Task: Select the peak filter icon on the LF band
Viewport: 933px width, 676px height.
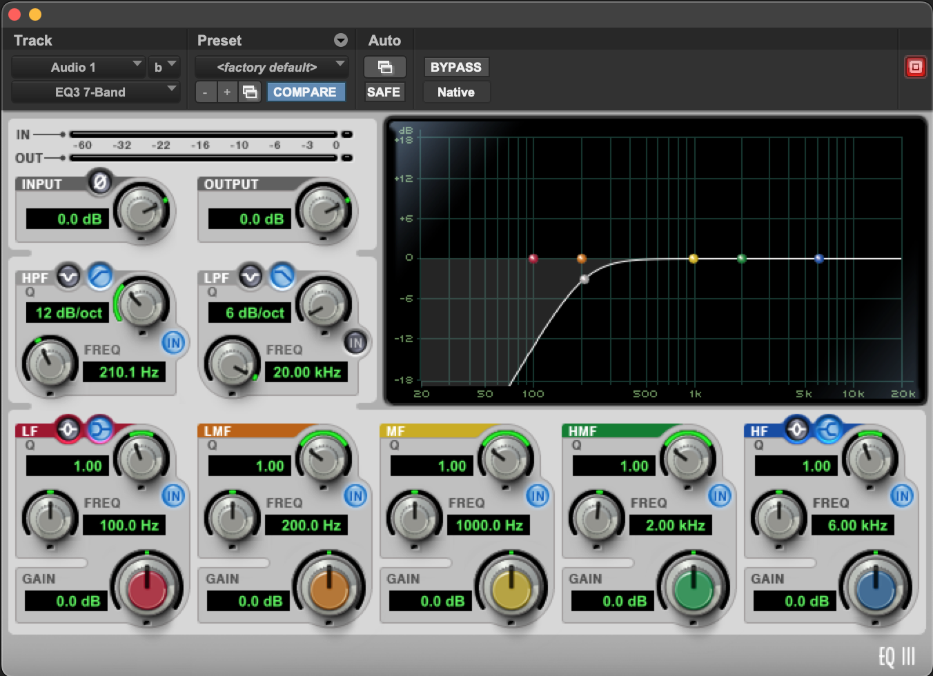Action: (68, 429)
